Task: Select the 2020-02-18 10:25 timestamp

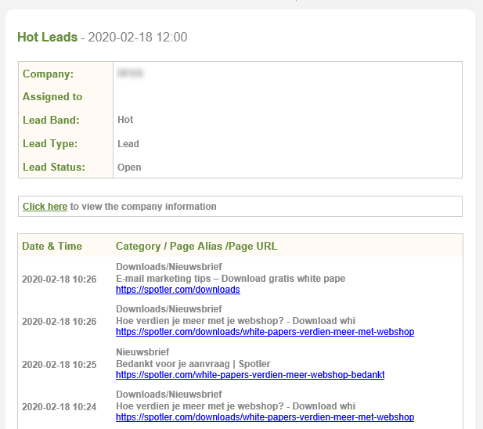Action: pyautogui.click(x=59, y=364)
